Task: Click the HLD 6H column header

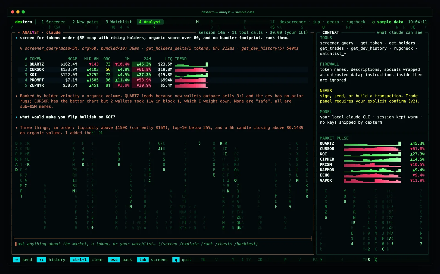Action: pyautogui.click(x=91, y=59)
